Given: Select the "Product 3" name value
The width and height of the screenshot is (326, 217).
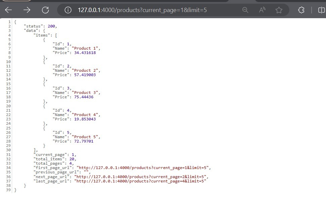Looking at the screenshot, I should pyautogui.click(x=85, y=93).
